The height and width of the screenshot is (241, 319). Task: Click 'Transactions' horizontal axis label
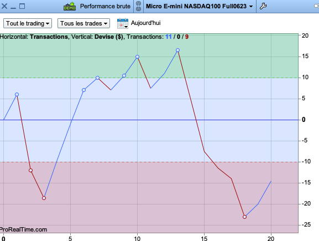[49, 37]
